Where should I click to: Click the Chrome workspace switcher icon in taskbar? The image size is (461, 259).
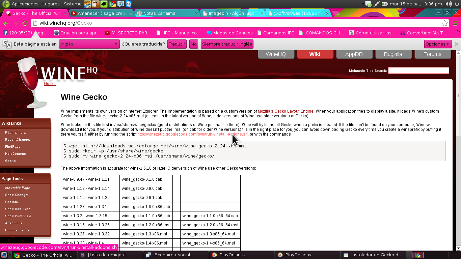(x=418, y=255)
